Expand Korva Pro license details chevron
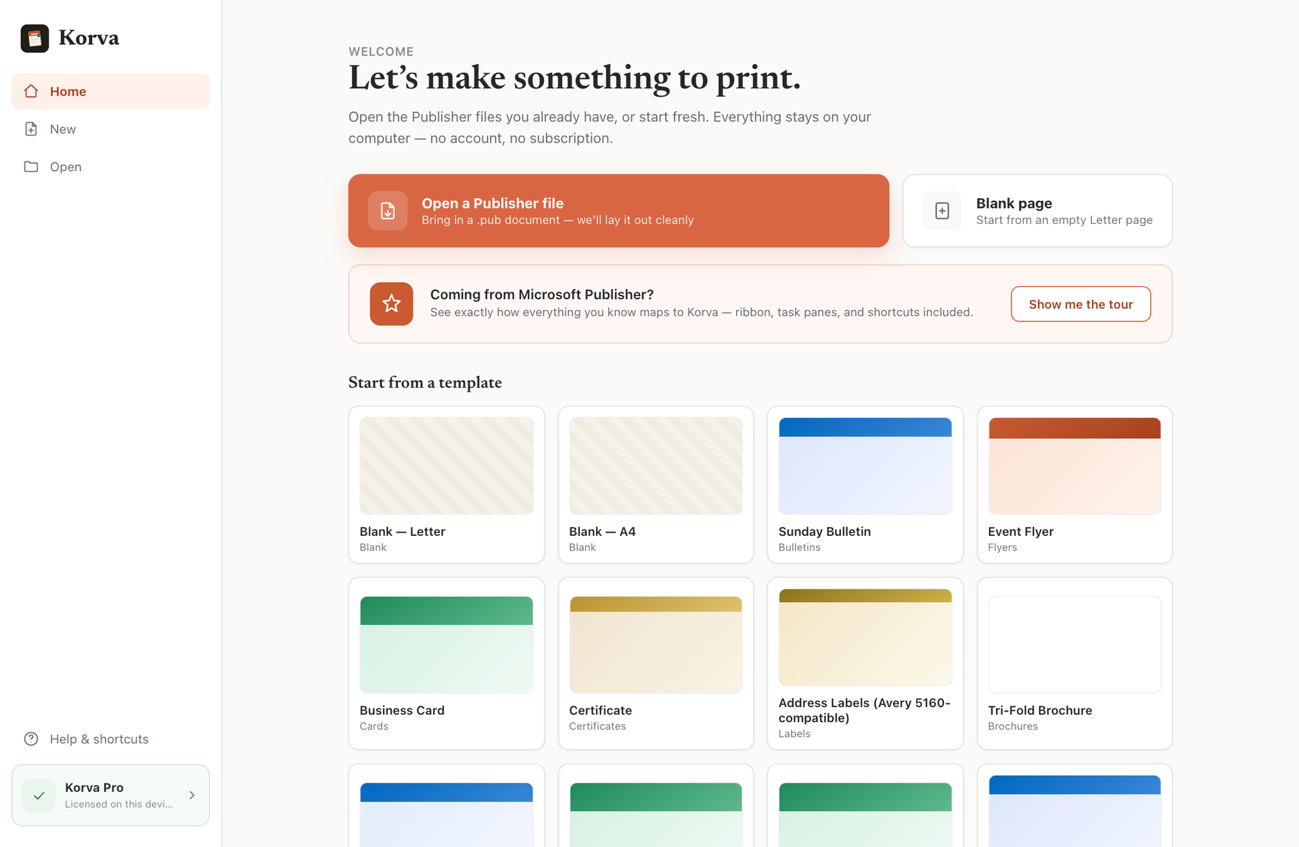The height and width of the screenshot is (847, 1299). click(x=192, y=796)
